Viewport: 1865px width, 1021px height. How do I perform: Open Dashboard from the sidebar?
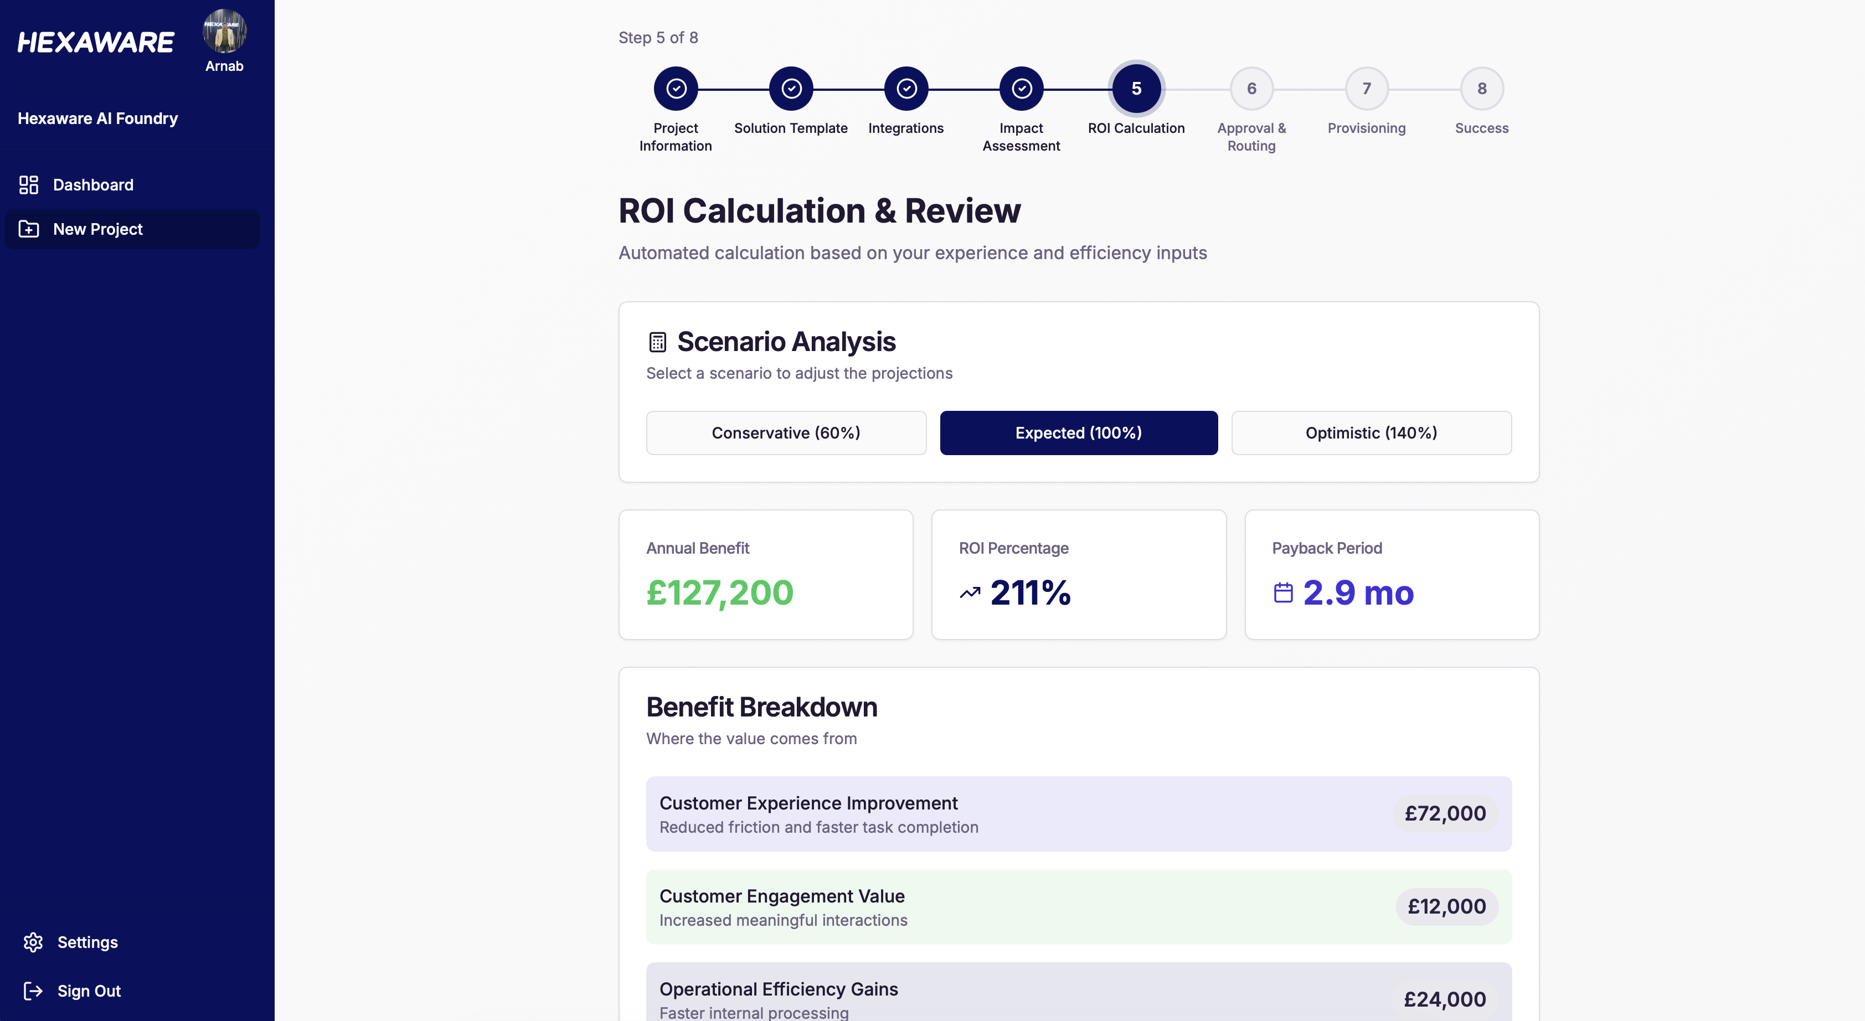tap(92, 184)
